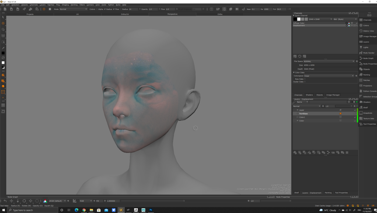Open the Shading menu
Viewport: 377px width, 213px height.
[65, 5]
